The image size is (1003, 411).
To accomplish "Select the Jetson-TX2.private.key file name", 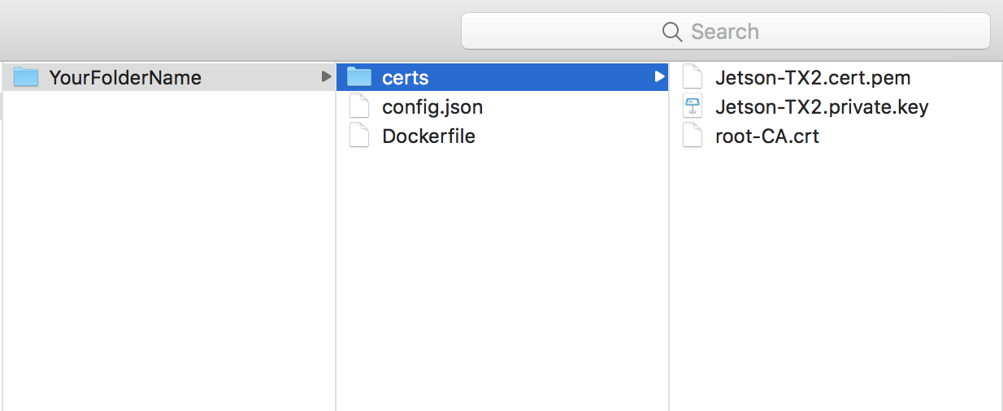I will click(x=821, y=107).
